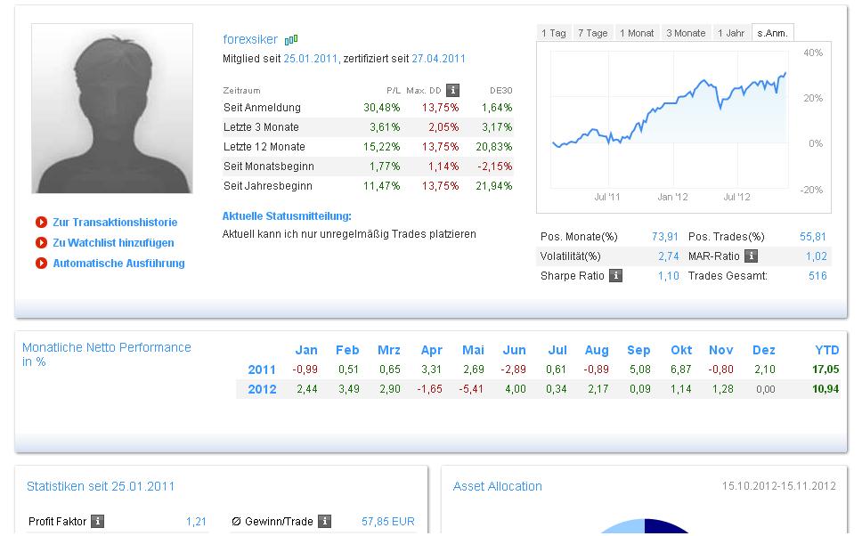Viewport: 862px width, 536px height.
Task: Click the profile avatar placeholder image
Action: pyautogui.click(x=112, y=109)
